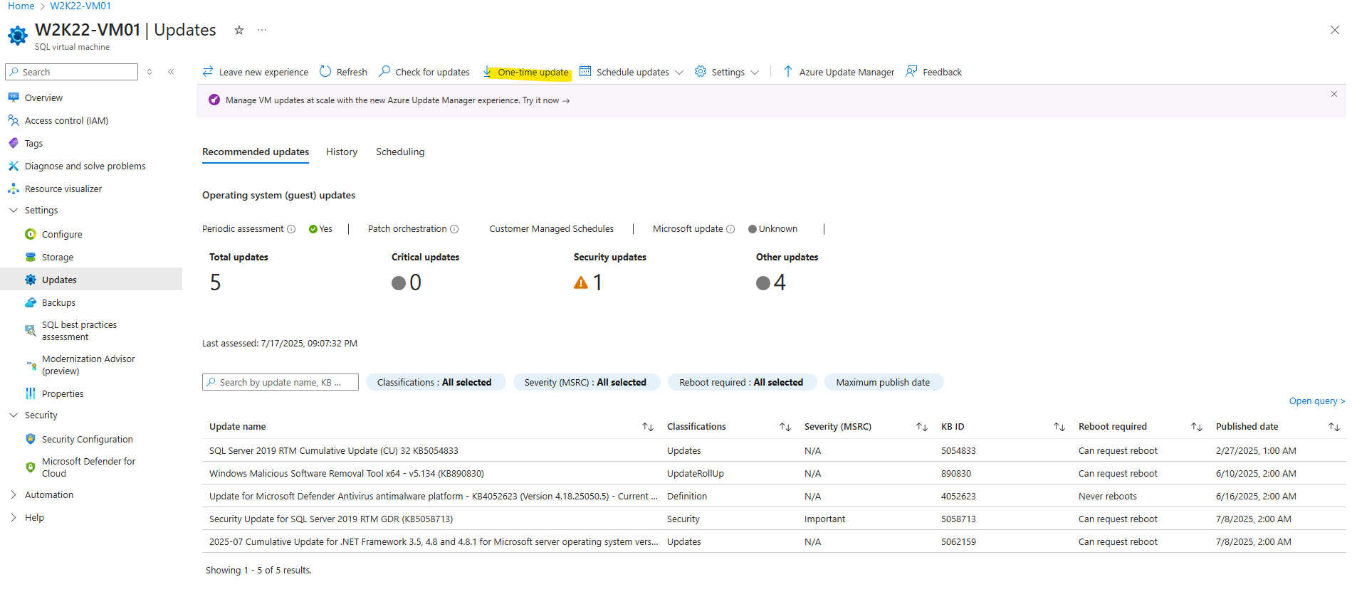Image resolution: width=1352 pixels, height=604 pixels.
Task: Click Check for updates in toolbar
Action: tap(424, 72)
